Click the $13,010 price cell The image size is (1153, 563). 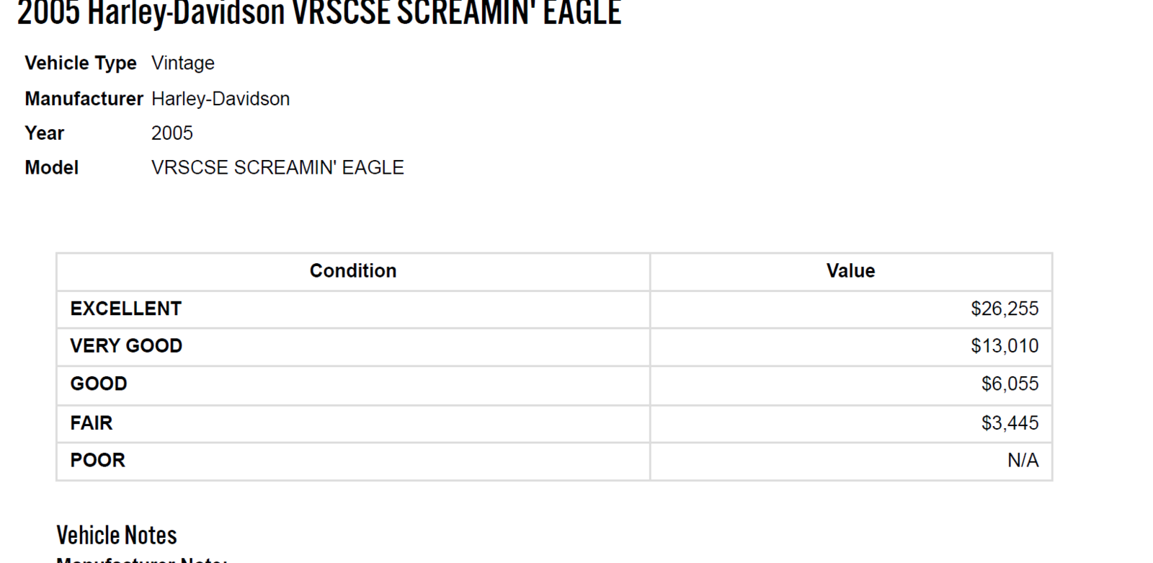coord(1005,346)
